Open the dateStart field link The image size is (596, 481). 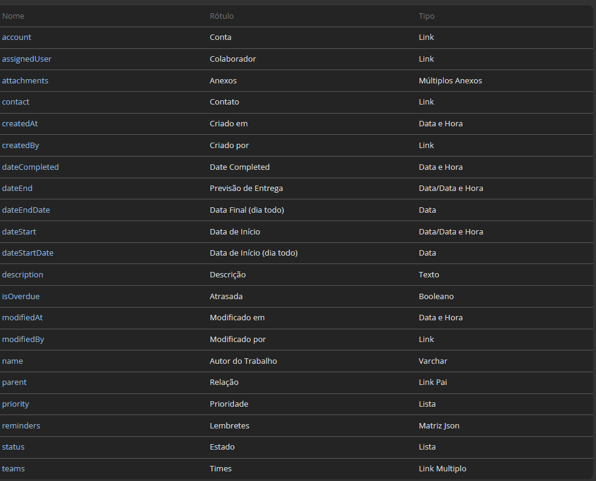pyautogui.click(x=19, y=231)
